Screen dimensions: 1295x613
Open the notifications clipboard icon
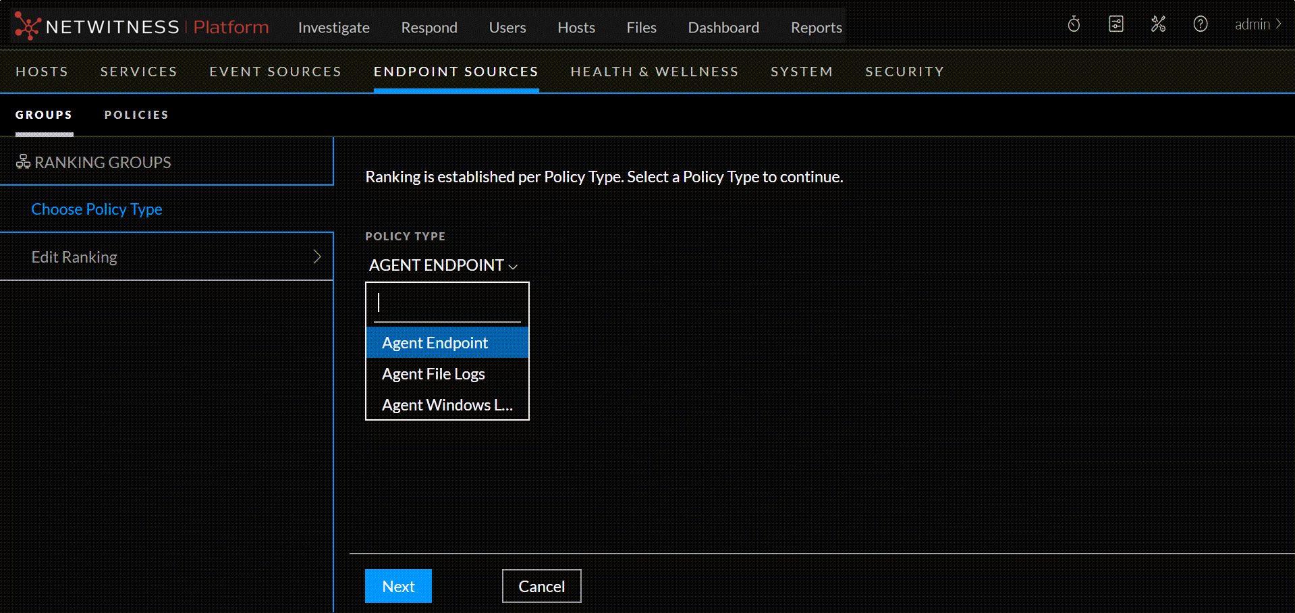tap(1116, 24)
